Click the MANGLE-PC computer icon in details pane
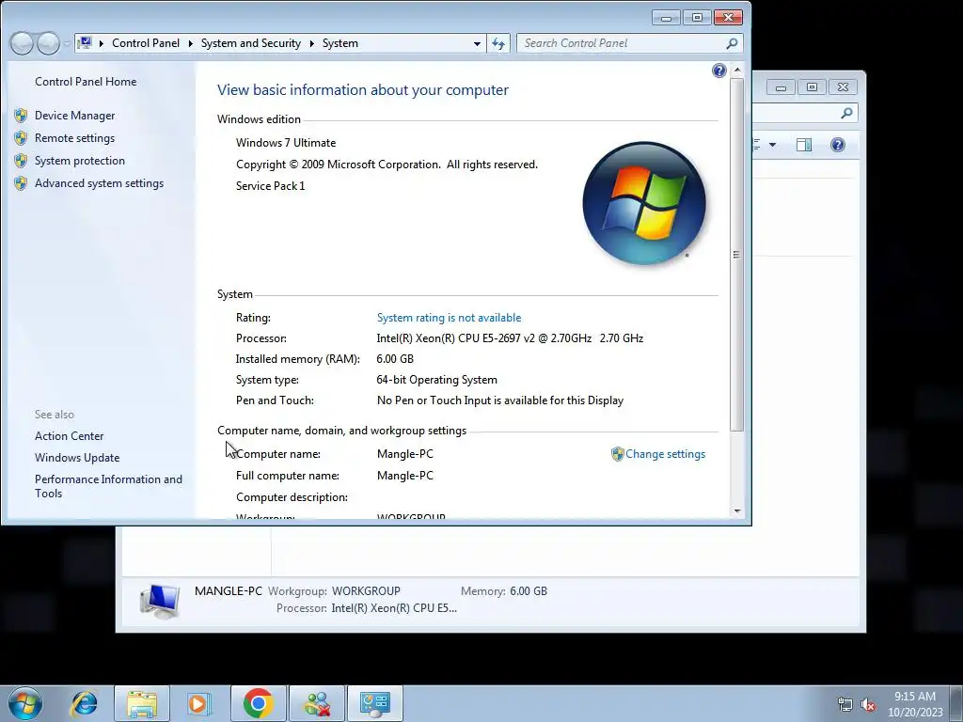963x722 pixels. tap(160, 601)
